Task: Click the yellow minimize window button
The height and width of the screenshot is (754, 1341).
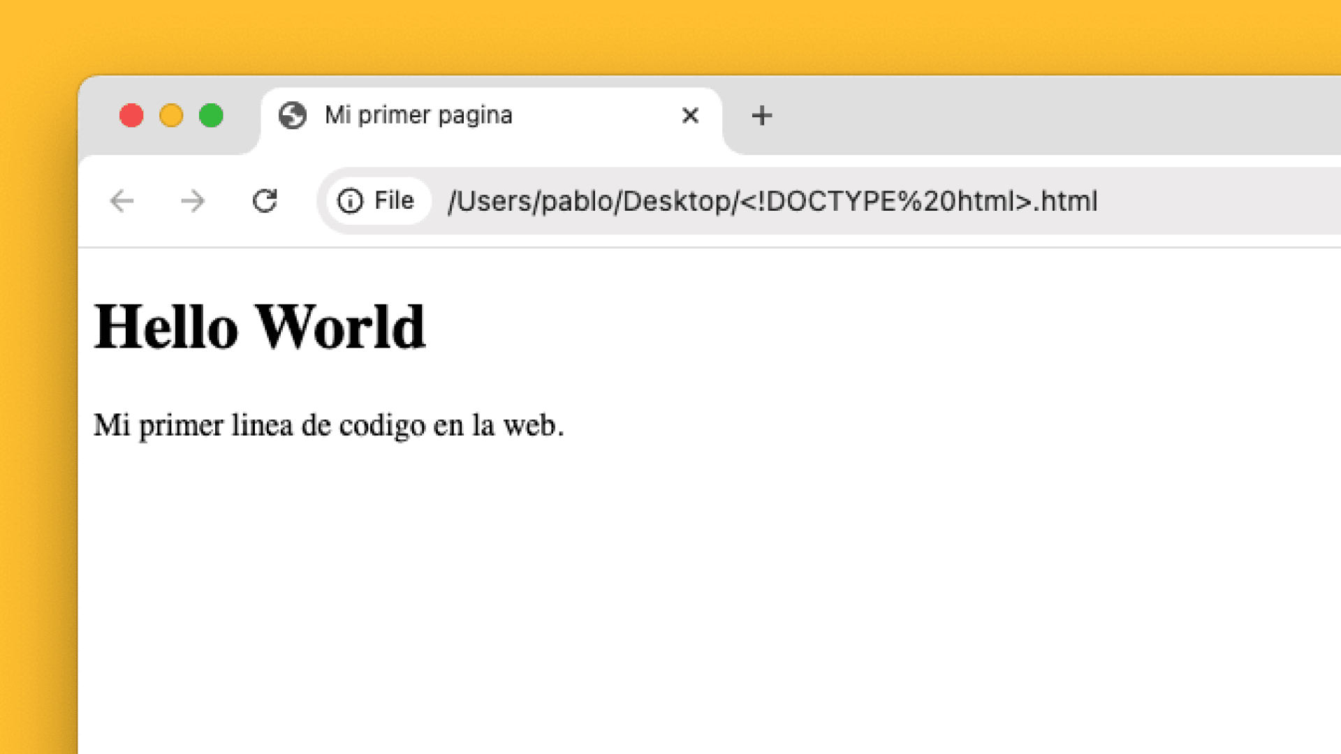Action: tap(171, 115)
